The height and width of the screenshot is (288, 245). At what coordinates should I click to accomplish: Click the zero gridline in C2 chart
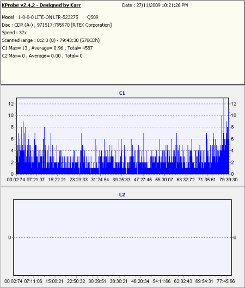(122, 238)
